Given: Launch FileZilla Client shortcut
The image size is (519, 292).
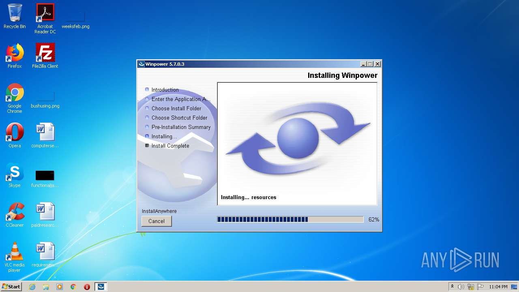Looking at the screenshot, I should tap(45, 56).
